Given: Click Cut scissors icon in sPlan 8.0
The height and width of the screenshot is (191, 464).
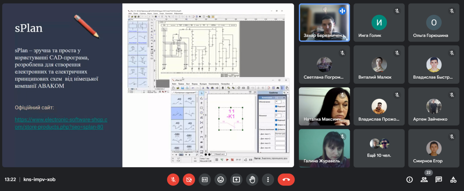Looking at the screenshot, I should (x=203, y=88).
